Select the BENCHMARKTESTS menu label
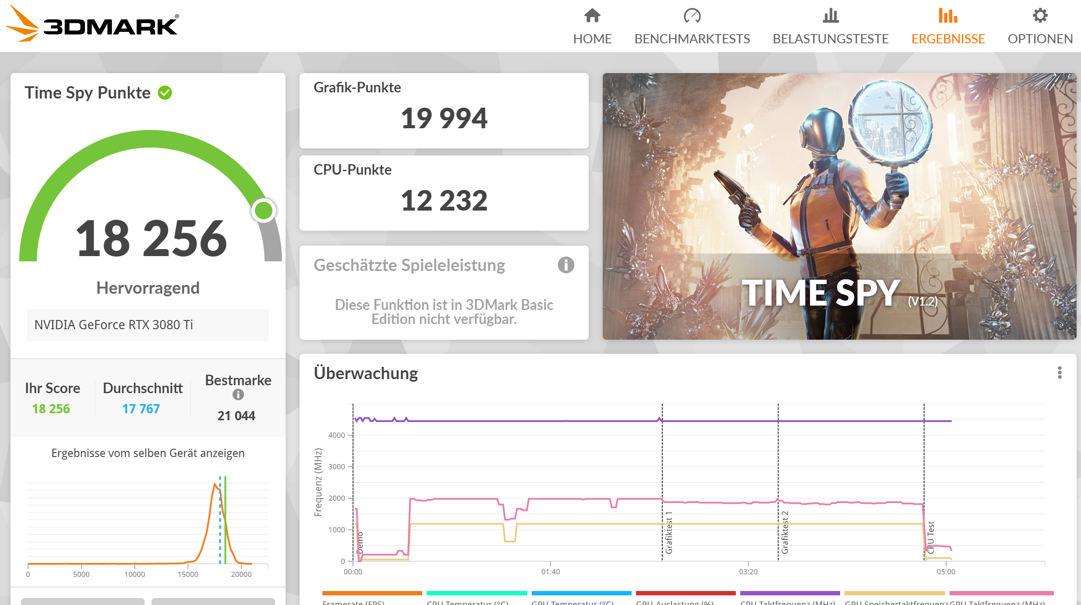Viewport: 1081px width, 605px height. click(x=692, y=39)
